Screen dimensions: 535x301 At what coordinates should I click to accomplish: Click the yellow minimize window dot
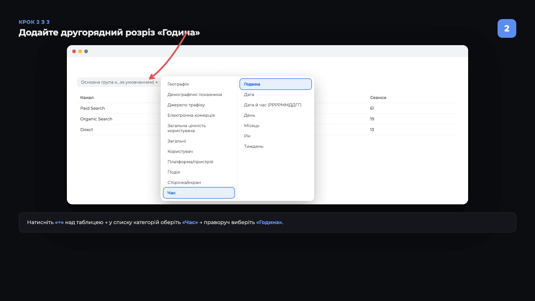coord(80,52)
